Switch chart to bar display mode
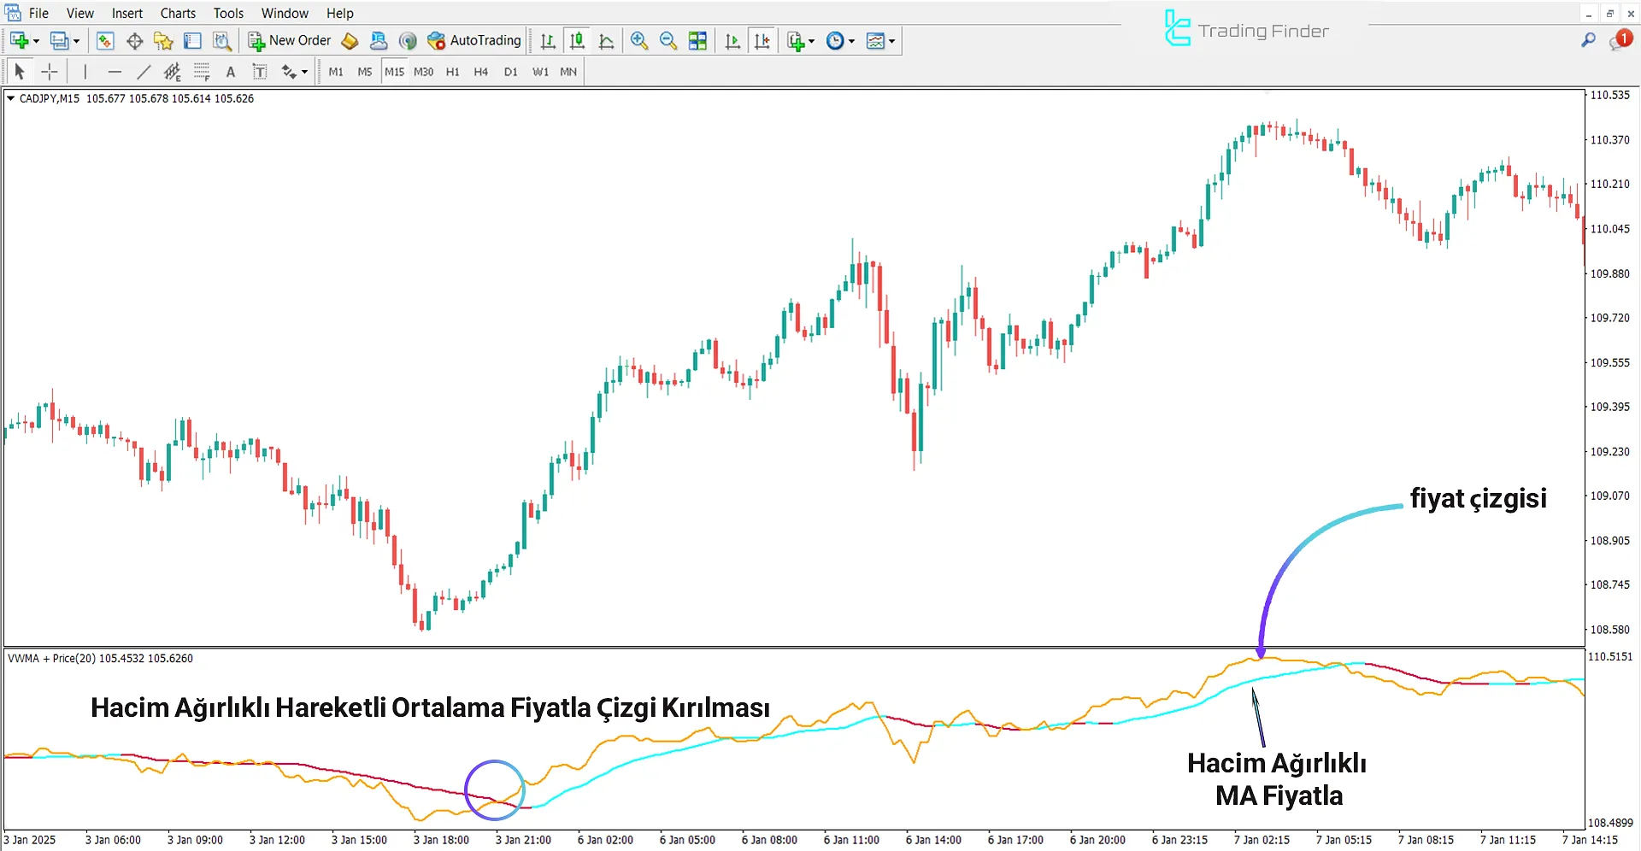 coord(548,40)
